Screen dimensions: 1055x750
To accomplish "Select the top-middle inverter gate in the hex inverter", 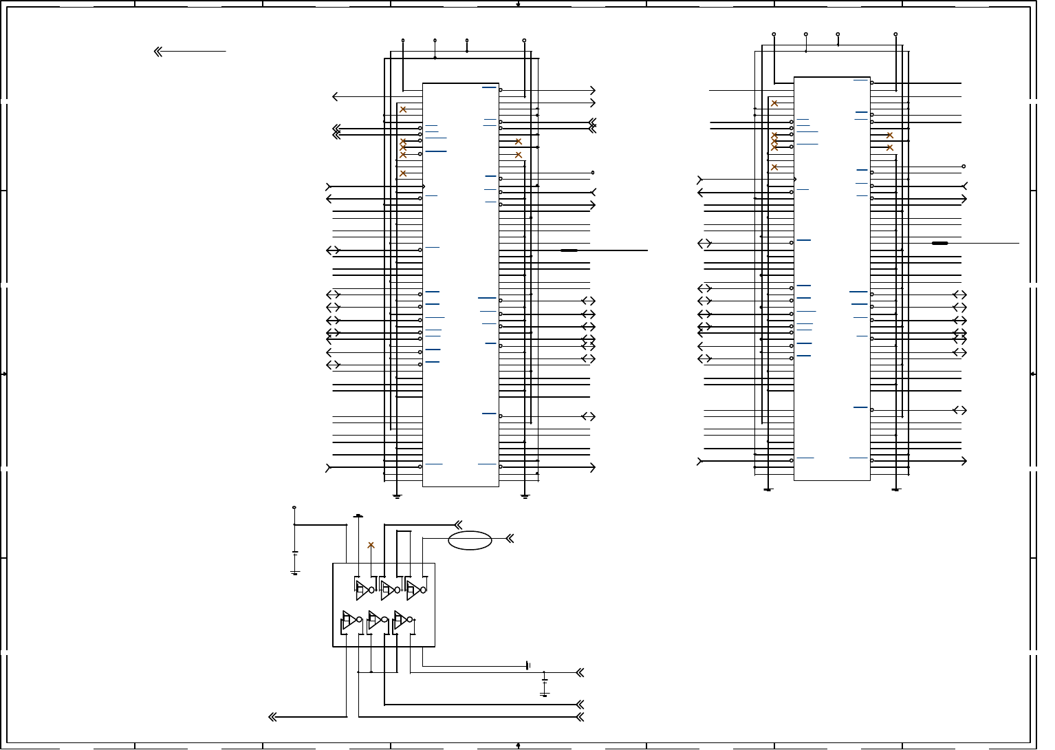I will 390,590.
